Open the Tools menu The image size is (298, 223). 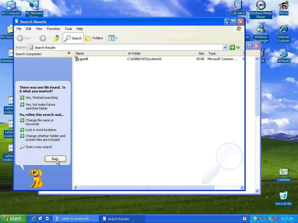click(x=68, y=29)
